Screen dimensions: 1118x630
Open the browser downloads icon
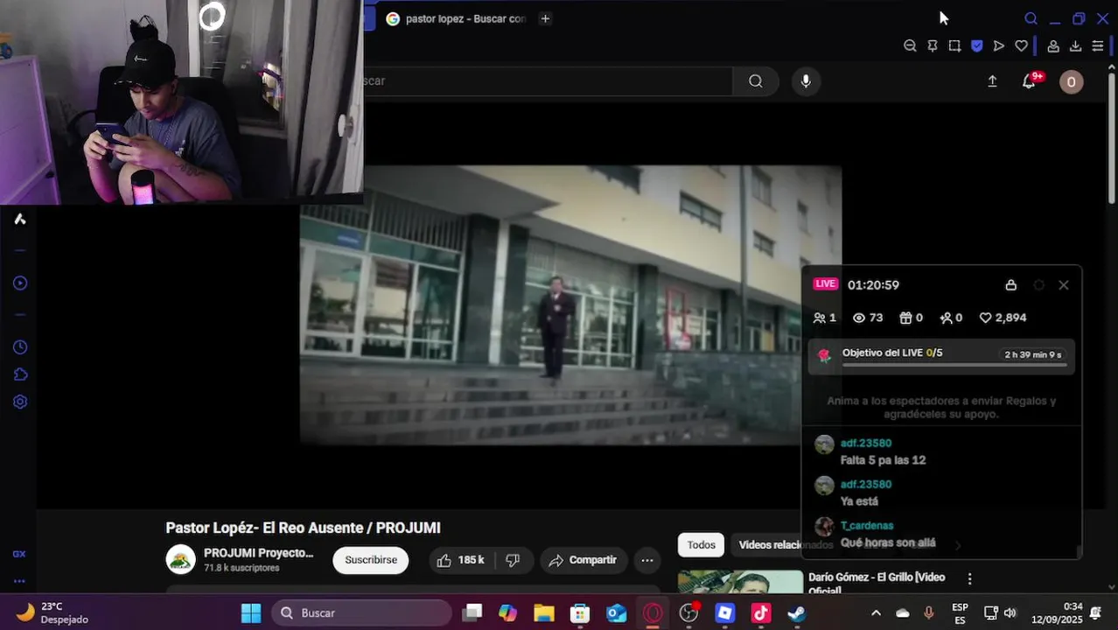tap(1076, 45)
